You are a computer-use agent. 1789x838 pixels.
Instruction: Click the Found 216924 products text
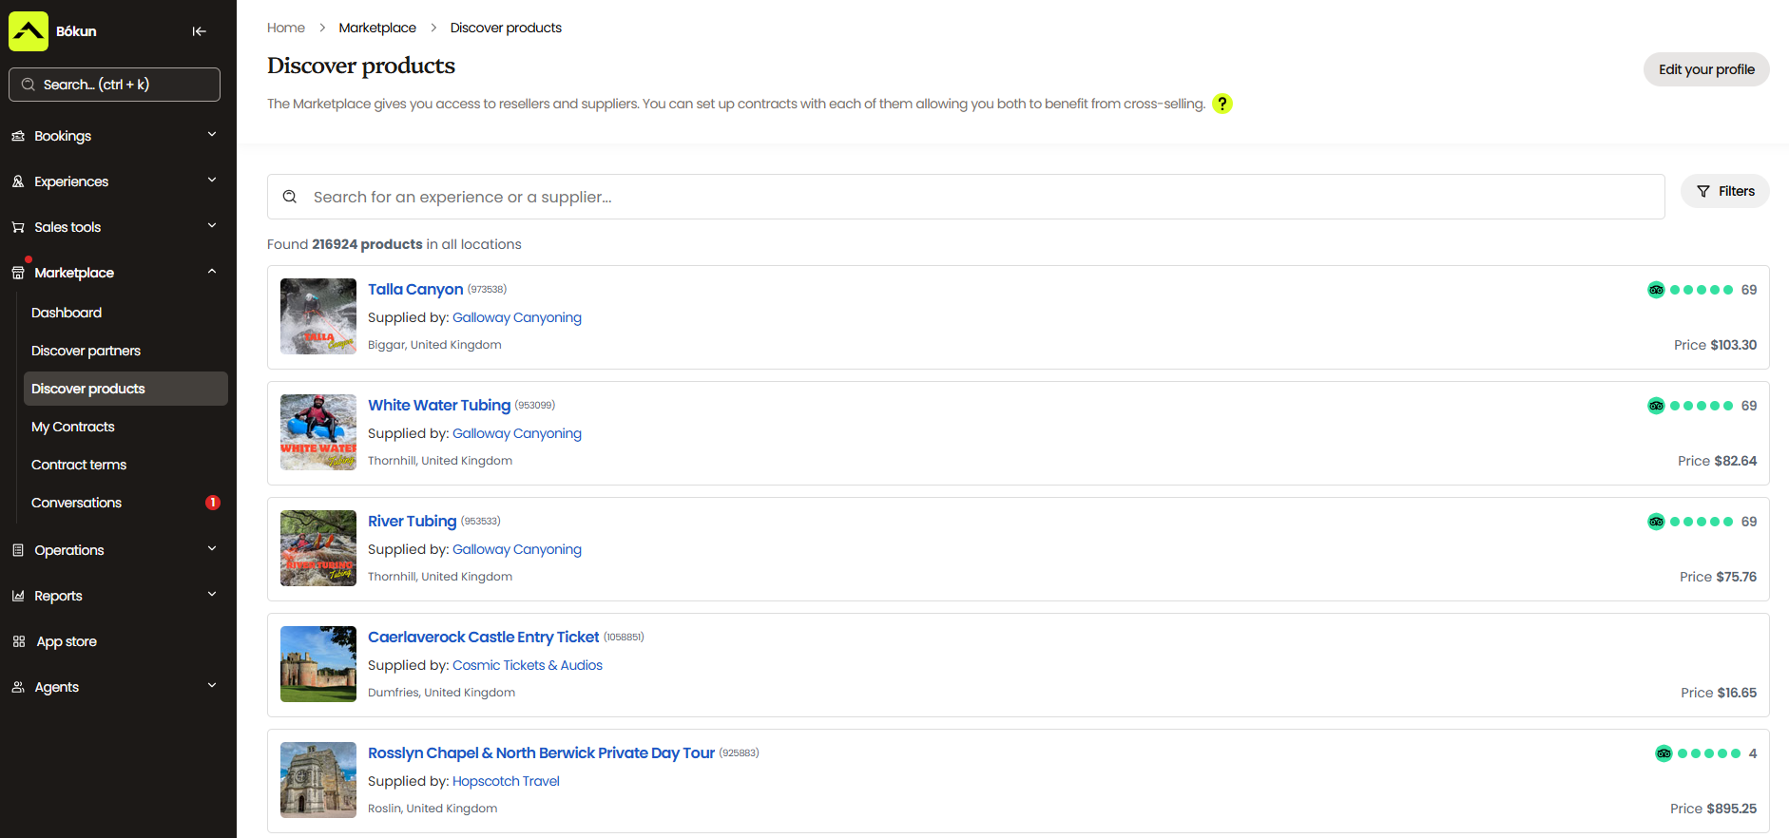click(x=394, y=244)
